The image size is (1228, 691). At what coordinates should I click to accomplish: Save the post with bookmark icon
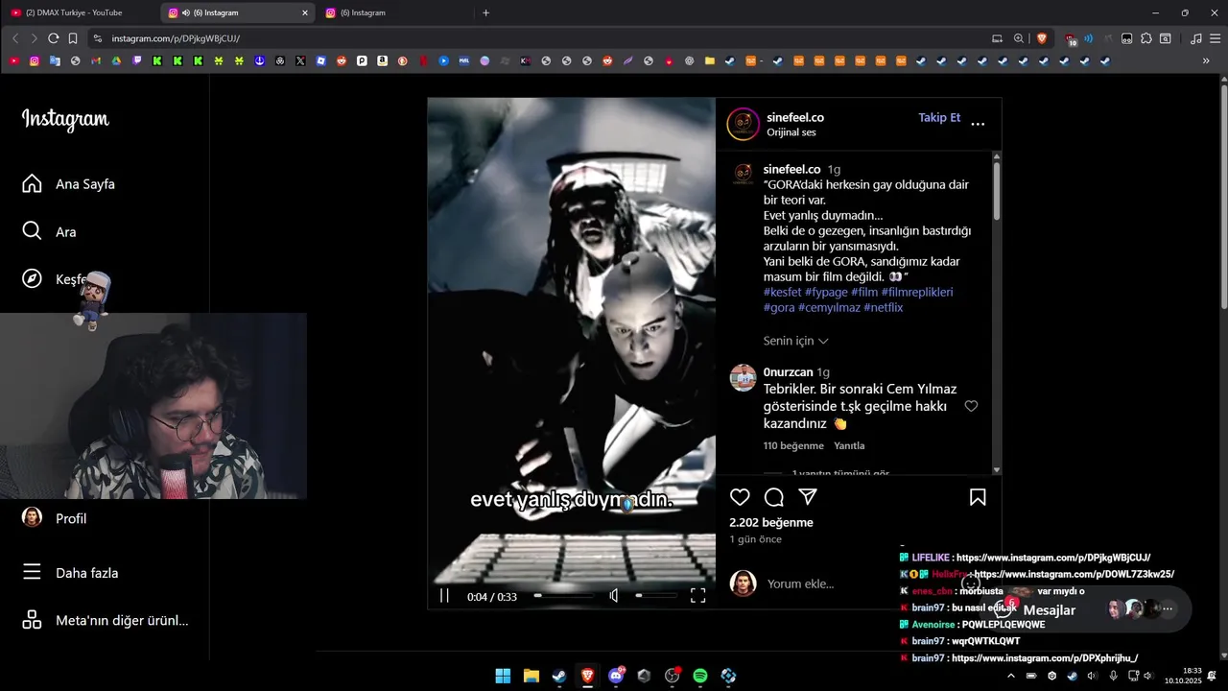(x=978, y=497)
